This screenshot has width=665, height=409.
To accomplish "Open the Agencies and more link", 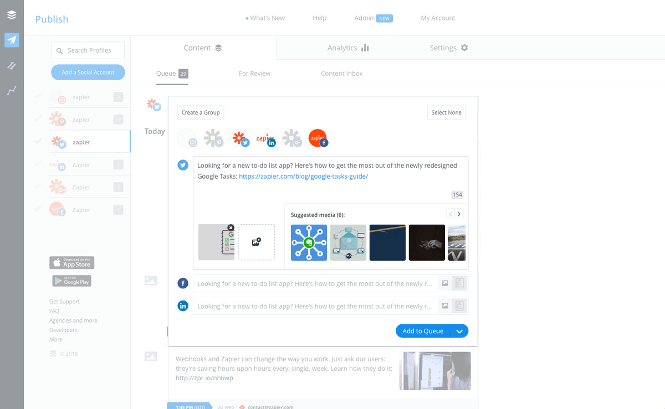I will pyautogui.click(x=73, y=320).
